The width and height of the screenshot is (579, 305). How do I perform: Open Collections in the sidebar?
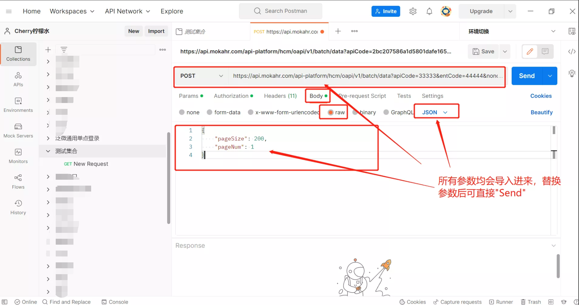pos(18,54)
